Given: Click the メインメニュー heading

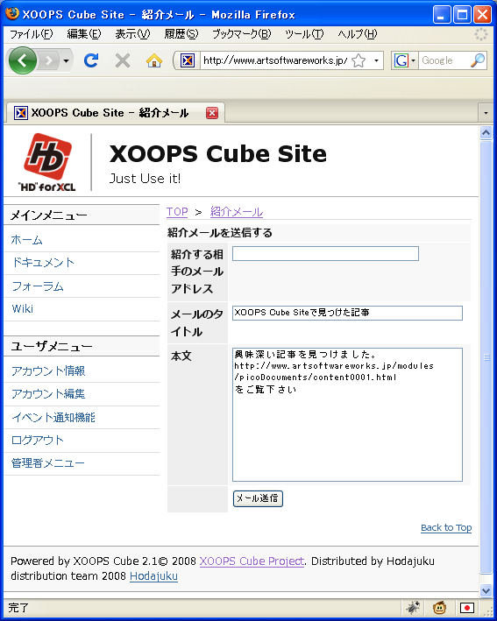Looking at the screenshot, I should (x=48, y=215).
